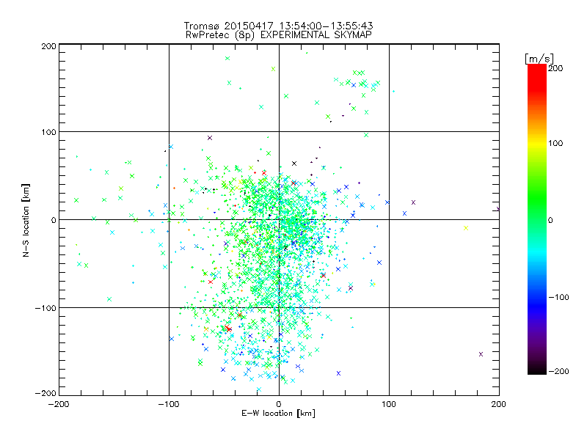This screenshot has height=440, width=587.
Task: Click the y-axis tick label '-100'
Action: click(x=45, y=308)
